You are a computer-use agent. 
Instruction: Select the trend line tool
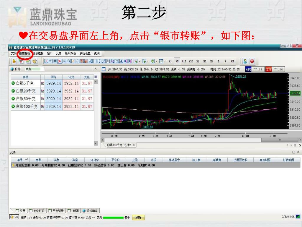coord(78,61)
